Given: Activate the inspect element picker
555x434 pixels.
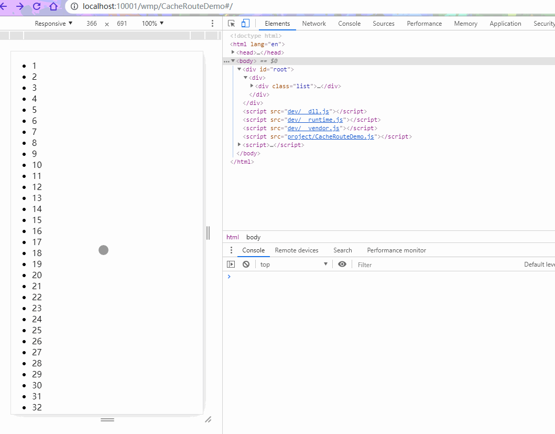Looking at the screenshot, I should [x=231, y=23].
